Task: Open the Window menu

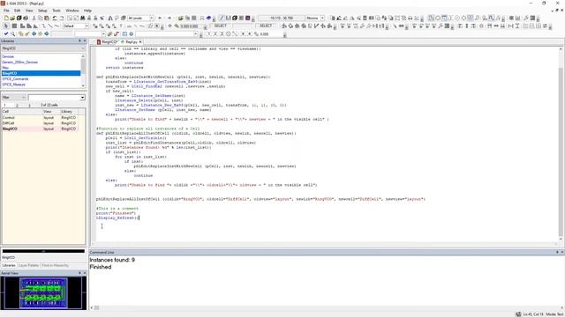Action: click(x=72, y=11)
